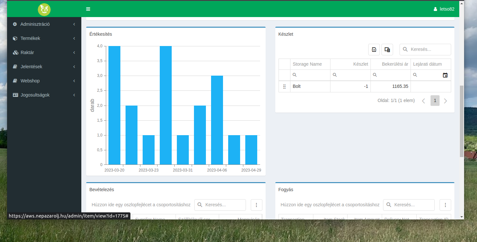Sort by the Storage Name column header
Viewport: 477px width, 242px height.
310,64
